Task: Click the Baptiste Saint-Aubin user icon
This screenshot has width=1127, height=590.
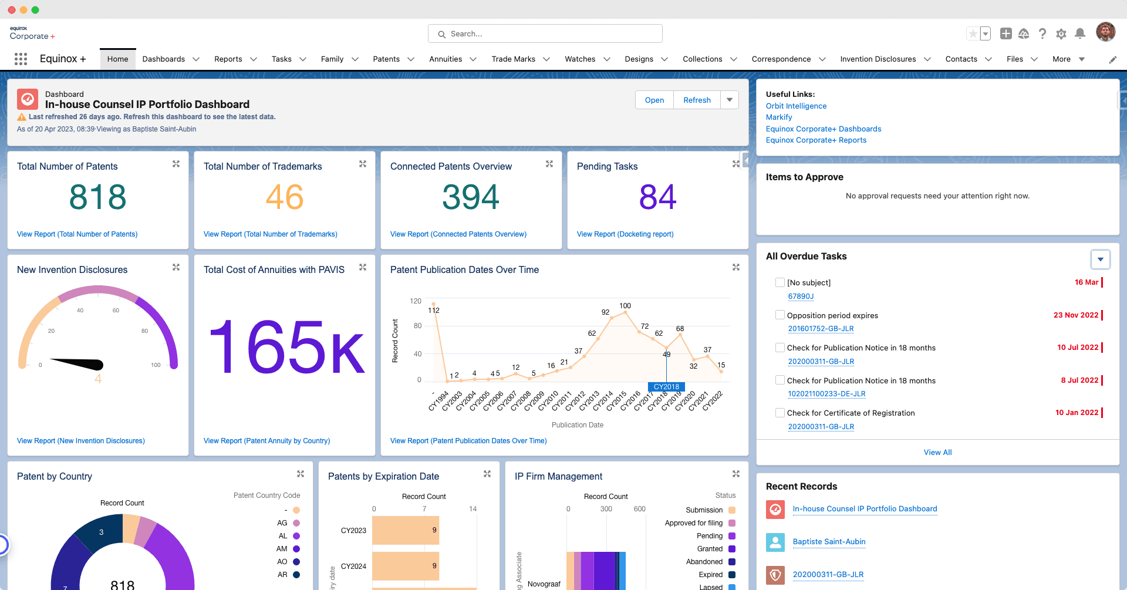Action: pos(775,542)
